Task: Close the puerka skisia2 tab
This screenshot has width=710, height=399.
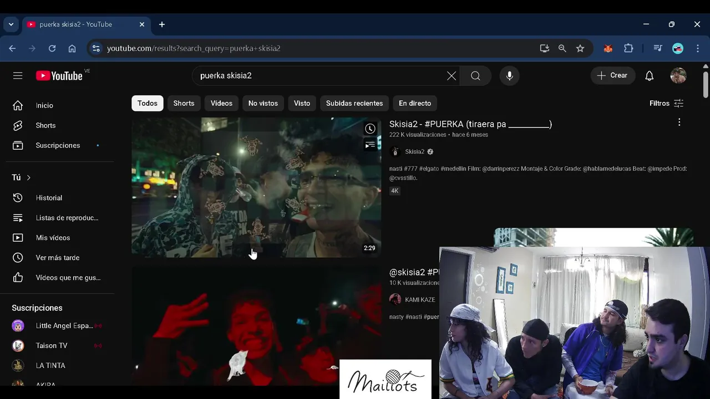Action: tap(142, 24)
